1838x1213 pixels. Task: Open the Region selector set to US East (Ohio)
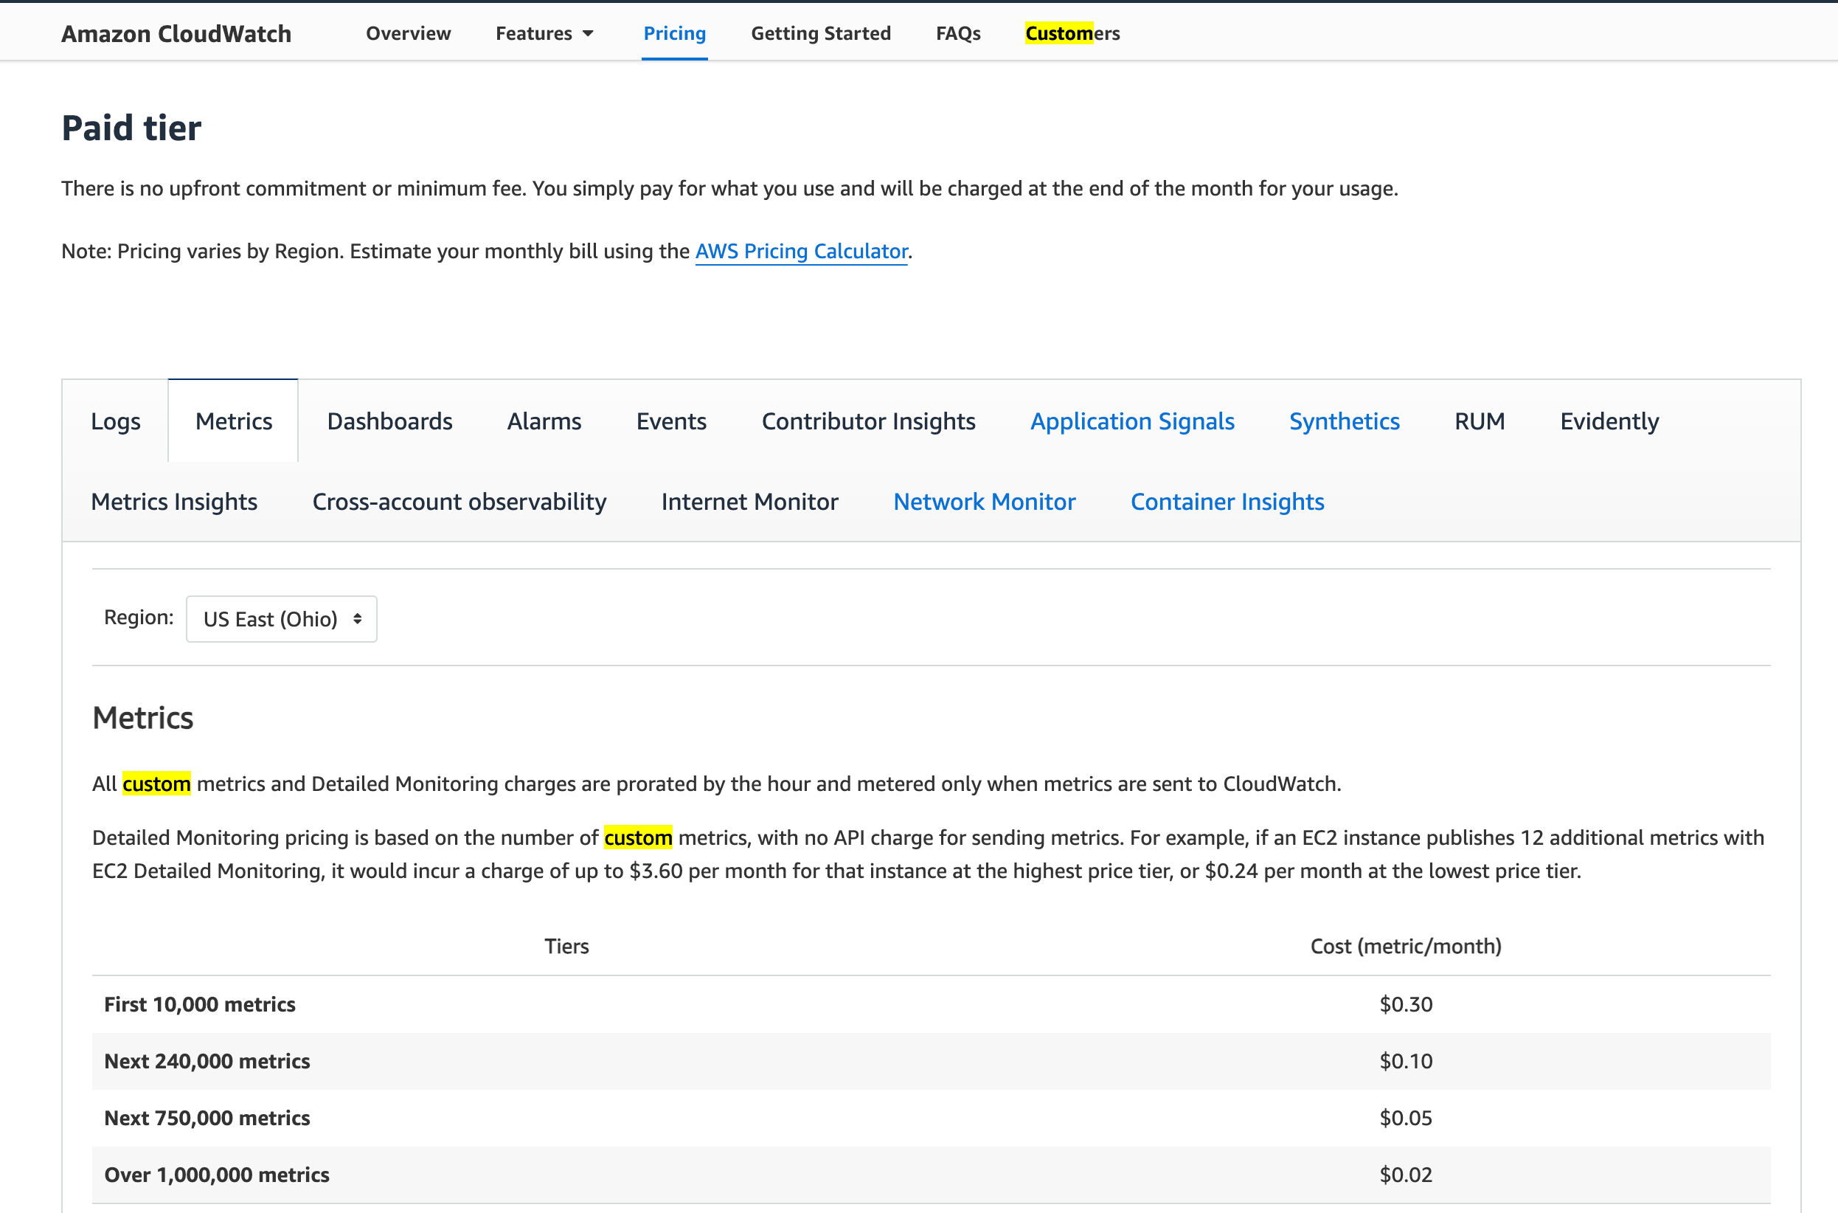[x=282, y=619]
